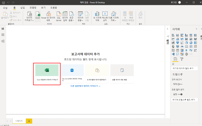202x126 pixels.
Task: Select the Stacked bar chart visual
Action: coord(173,35)
